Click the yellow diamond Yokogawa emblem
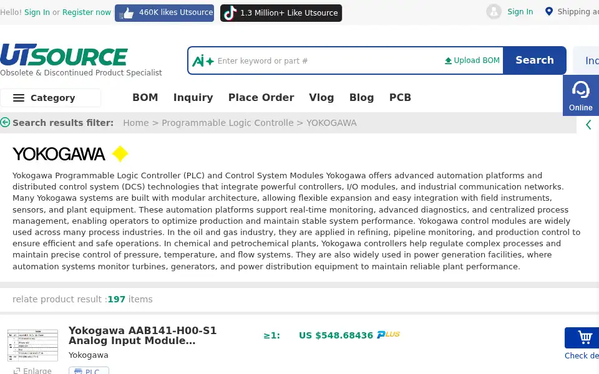599x374 pixels. coord(120,154)
